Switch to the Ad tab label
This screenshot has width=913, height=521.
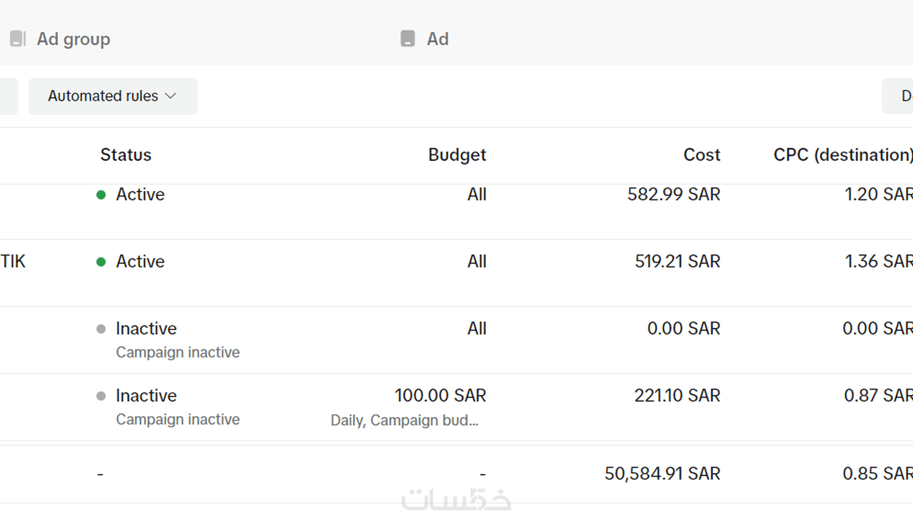tap(437, 39)
